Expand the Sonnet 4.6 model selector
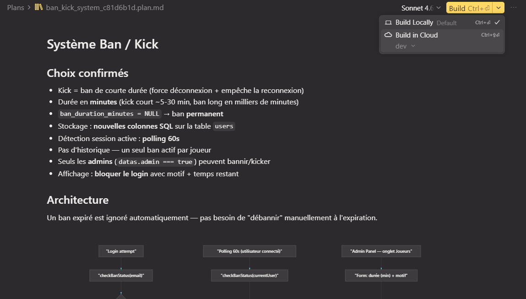The height and width of the screenshot is (299, 526). click(421, 8)
